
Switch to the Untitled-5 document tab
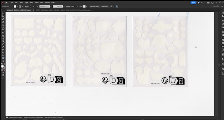(19, 10)
